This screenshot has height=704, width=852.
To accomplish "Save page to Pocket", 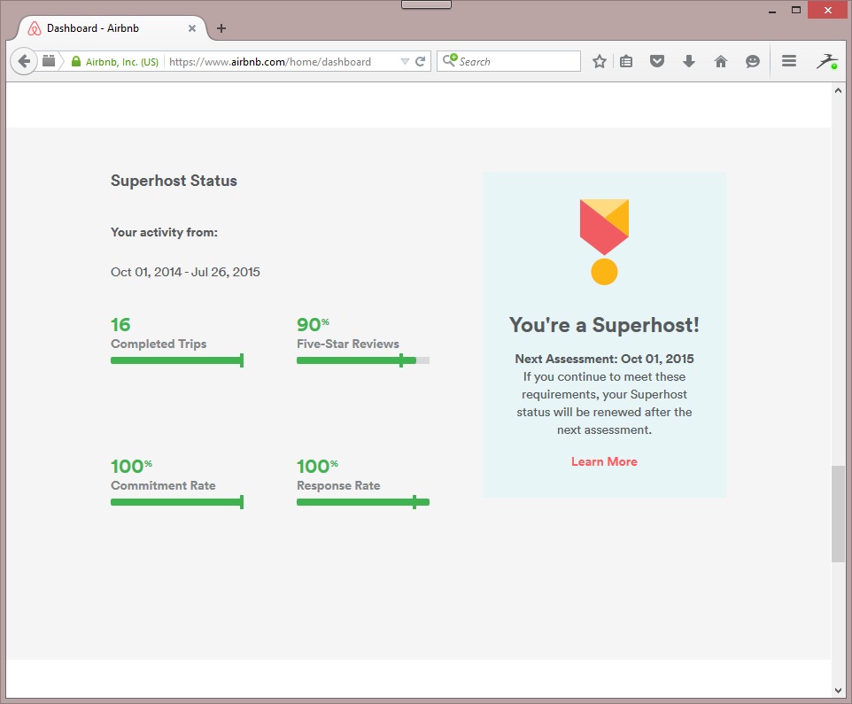I will (x=657, y=61).
